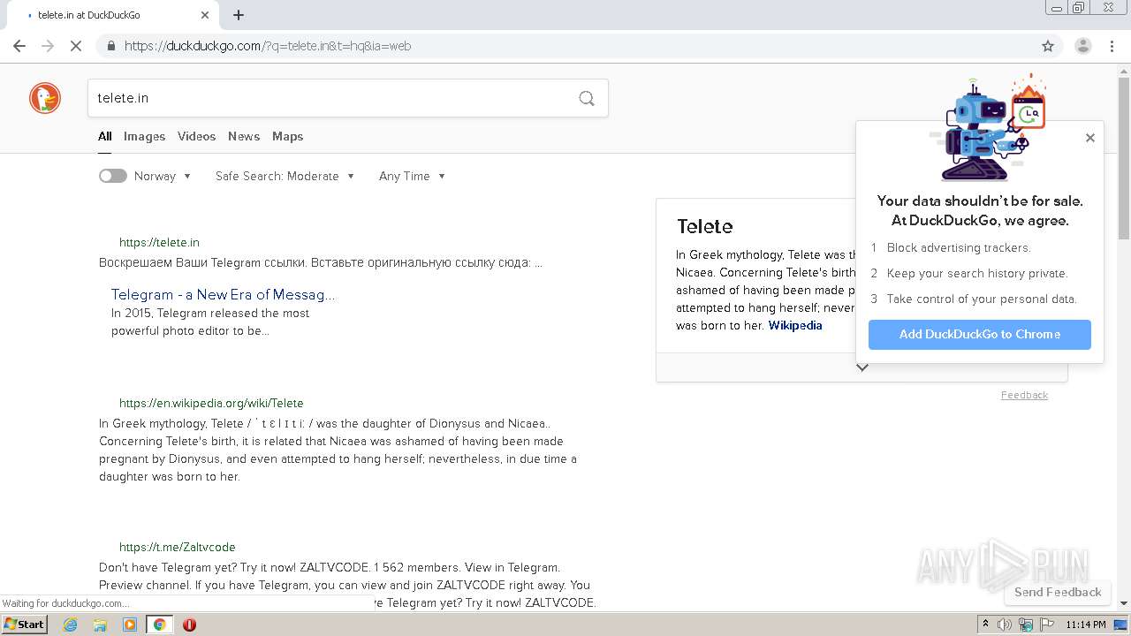The height and width of the screenshot is (636, 1131).
Task: Switch to News tab
Action: (244, 136)
